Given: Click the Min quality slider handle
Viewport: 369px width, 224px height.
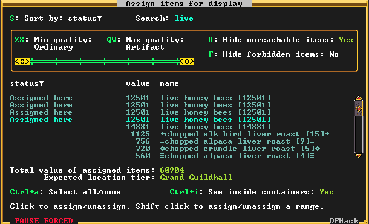Looking at the screenshot, I should pyautogui.click(x=22, y=62).
